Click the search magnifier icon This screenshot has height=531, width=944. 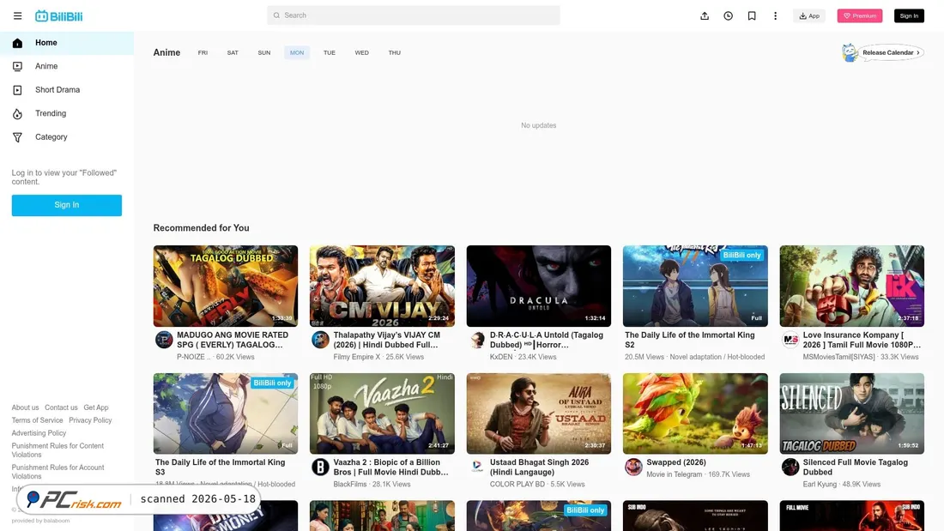tap(276, 15)
